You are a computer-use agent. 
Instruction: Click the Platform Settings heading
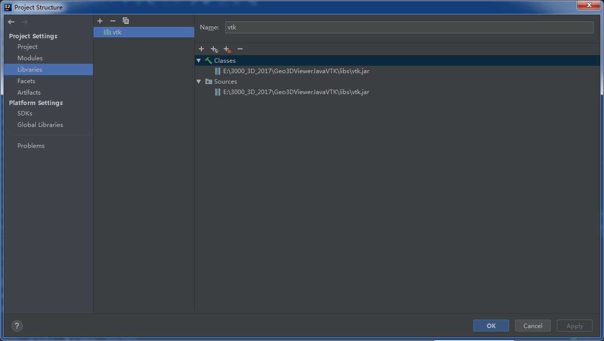point(36,103)
